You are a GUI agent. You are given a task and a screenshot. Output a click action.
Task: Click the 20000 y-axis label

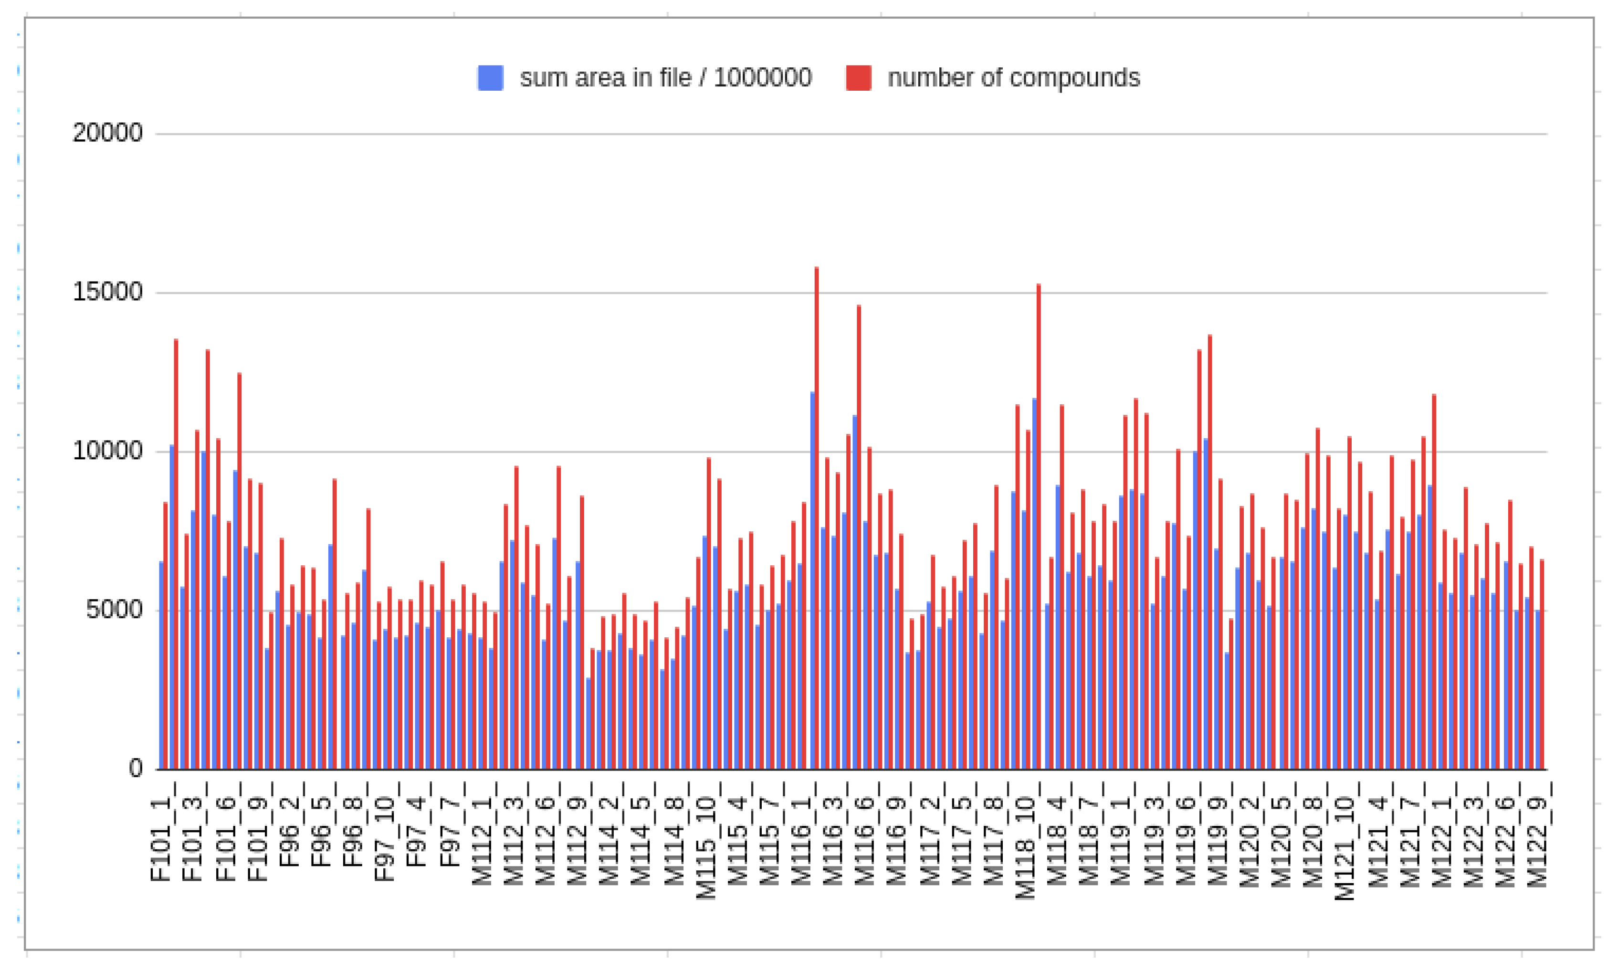pos(108,132)
